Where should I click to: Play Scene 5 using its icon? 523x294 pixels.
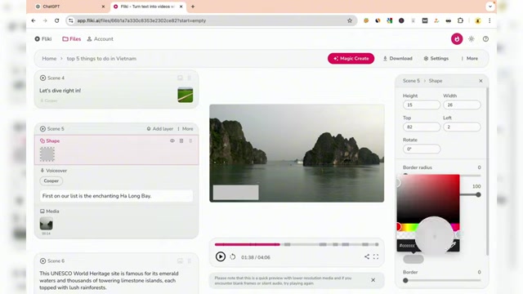point(42,129)
